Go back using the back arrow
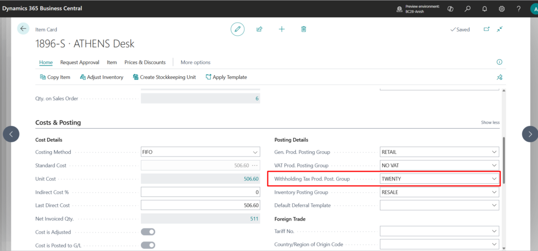The width and height of the screenshot is (538, 251). point(23,29)
